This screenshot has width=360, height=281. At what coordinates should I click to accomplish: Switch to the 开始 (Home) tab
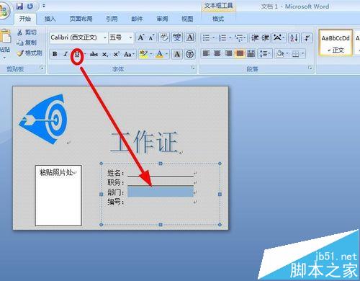[x=25, y=19]
